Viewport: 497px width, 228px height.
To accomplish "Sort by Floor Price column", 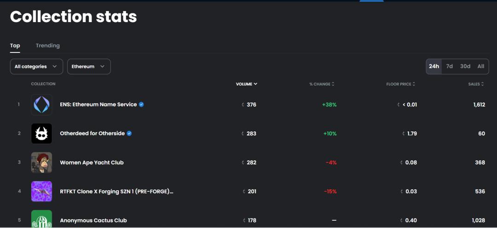I will (400, 84).
